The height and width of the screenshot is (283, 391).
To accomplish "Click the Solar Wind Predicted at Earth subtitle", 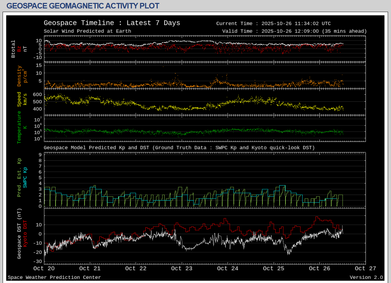I will click(x=87, y=31).
